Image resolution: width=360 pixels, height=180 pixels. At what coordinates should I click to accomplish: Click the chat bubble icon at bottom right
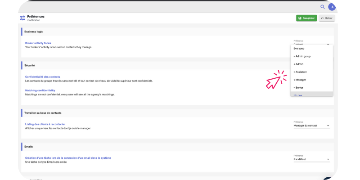pyautogui.click(x=328, y=179)
